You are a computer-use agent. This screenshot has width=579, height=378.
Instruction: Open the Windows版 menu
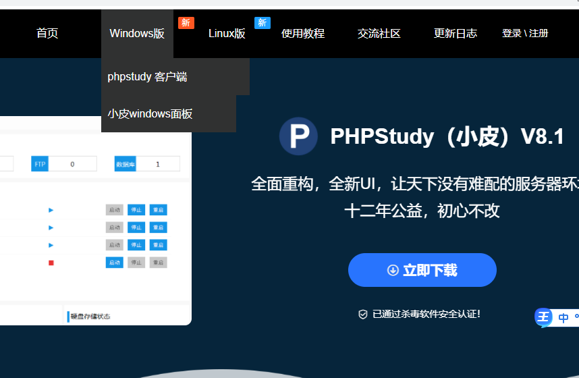point(137,34)
